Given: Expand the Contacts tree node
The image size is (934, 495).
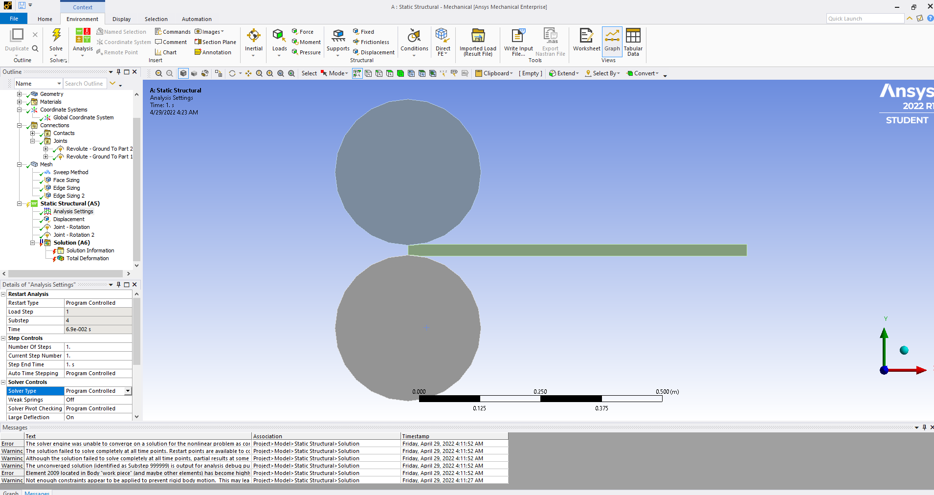Looking at the screenshot, I should [32, 133].
